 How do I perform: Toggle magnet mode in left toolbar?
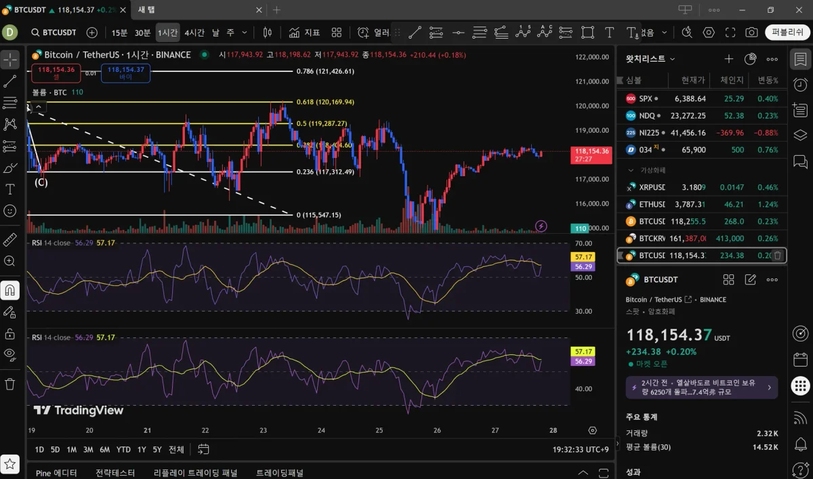point(10,291)
